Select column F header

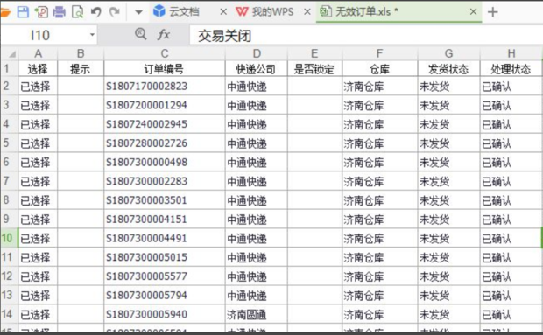[x=379, y=53]
